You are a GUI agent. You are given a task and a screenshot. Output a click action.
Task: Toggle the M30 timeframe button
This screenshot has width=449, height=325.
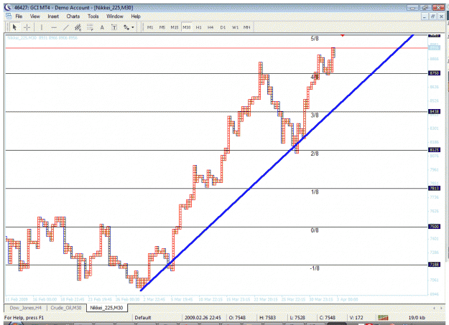click(186, 27)
